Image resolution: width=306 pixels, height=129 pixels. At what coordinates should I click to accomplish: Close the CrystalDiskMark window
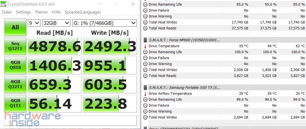click(133, 4)
